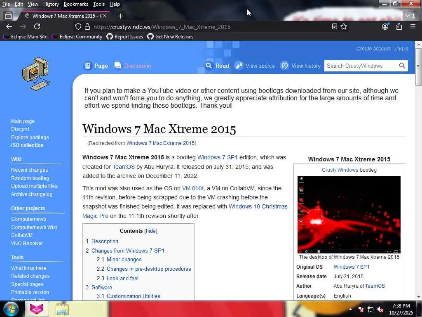Viewport: 422px width, 317px height.
Task: Open the tab overview icon at left of tabs
Action: point(8,16)
